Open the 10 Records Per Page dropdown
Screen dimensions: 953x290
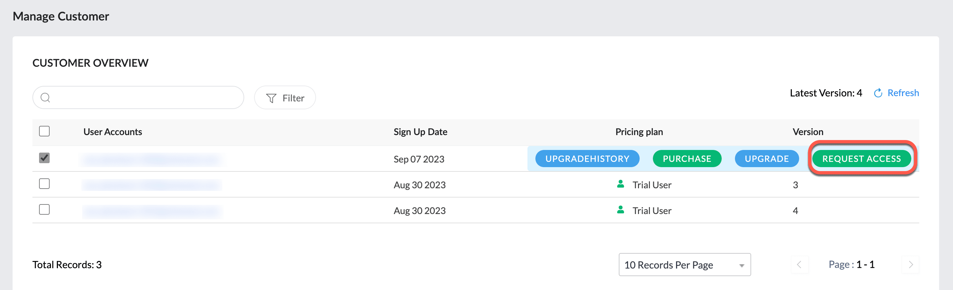pyautogui.click(x=684, y=265)
